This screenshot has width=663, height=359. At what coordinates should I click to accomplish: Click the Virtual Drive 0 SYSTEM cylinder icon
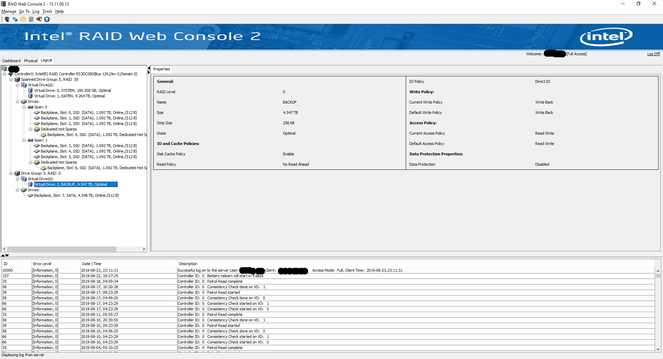click(x=30, y=90)
